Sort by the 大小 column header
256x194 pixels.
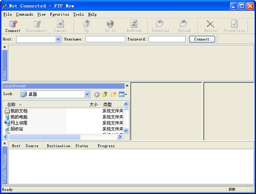[x=83, y=104]
